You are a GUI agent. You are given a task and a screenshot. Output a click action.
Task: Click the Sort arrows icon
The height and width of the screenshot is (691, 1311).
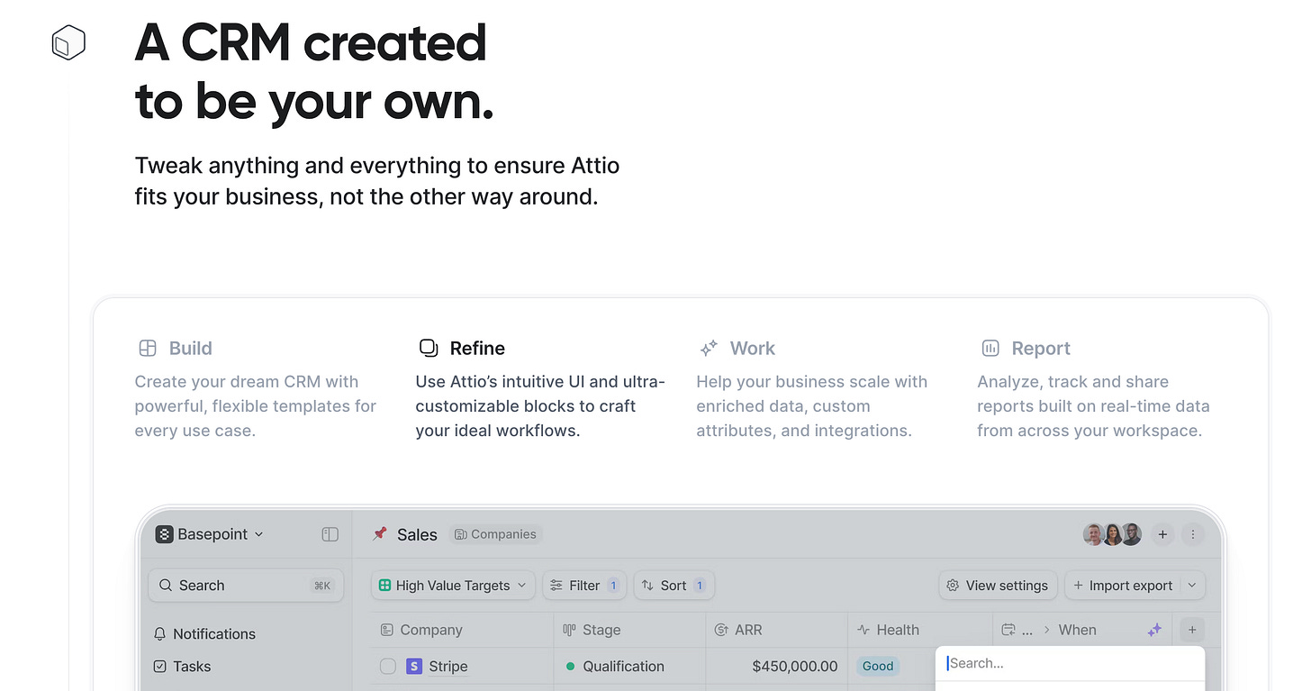click(x=647, y=586)
